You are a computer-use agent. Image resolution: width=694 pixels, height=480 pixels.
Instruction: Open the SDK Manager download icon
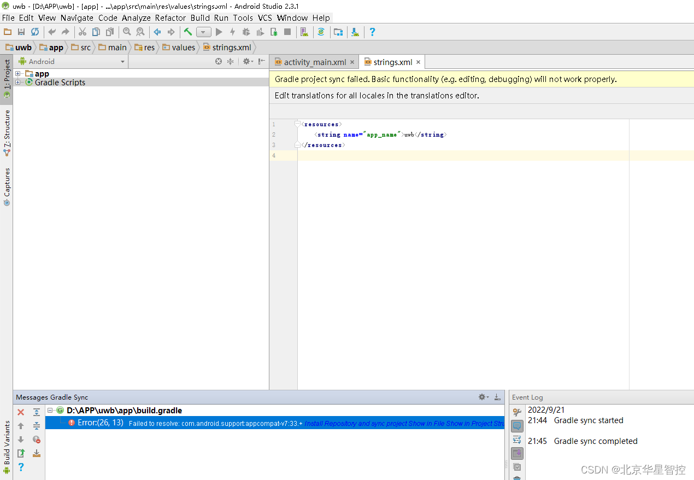pyautogui.click(x=355, y=32)
